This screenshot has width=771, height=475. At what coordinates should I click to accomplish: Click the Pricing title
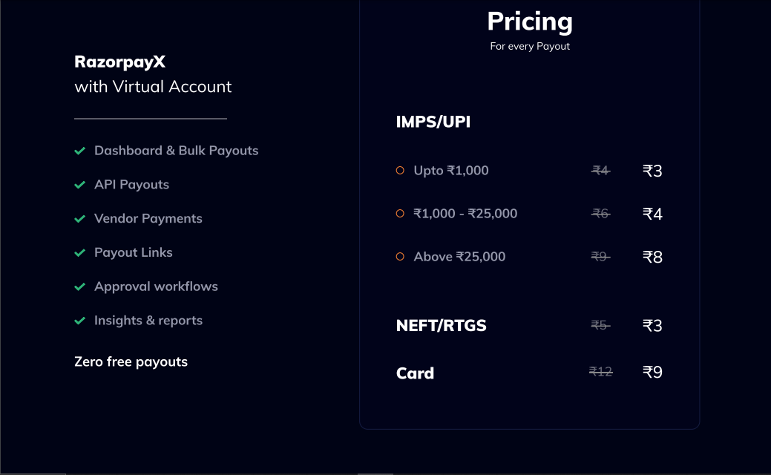[530, 21]
